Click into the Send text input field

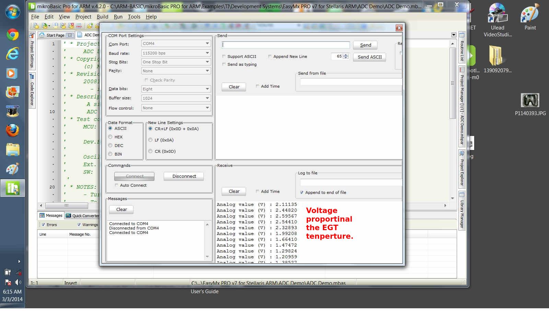click(x=286, y=45)
